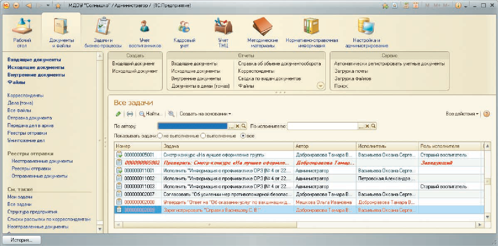This screenshot has width=498, height=246.
Task: Click ellipsis chooser of По исполнителю field
Action: 361,126
